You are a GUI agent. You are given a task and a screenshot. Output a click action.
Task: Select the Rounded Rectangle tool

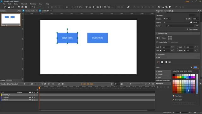tap(77, 7)
